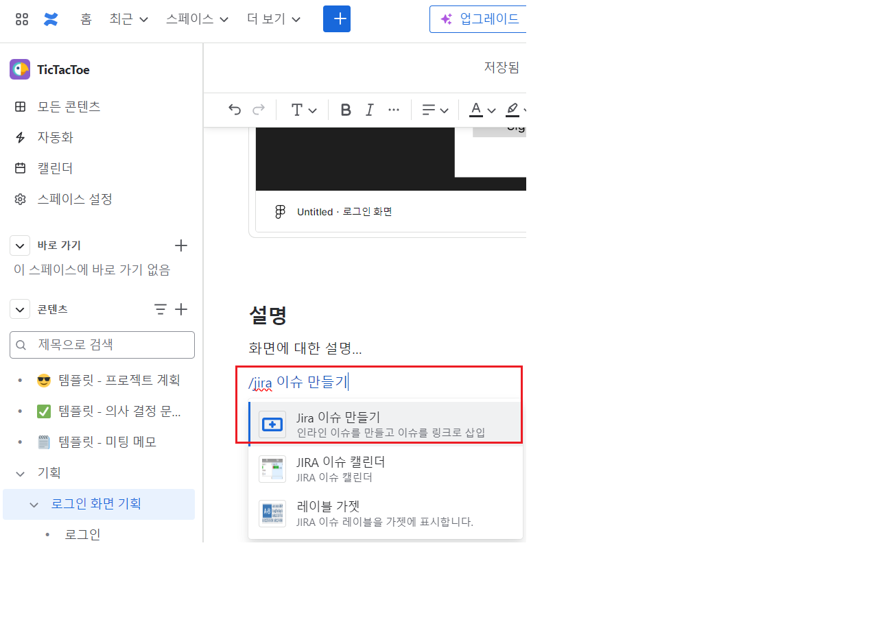Click the Confluence logo icon
This screenshot has width=872, height=635.
(x=51, y=19)
